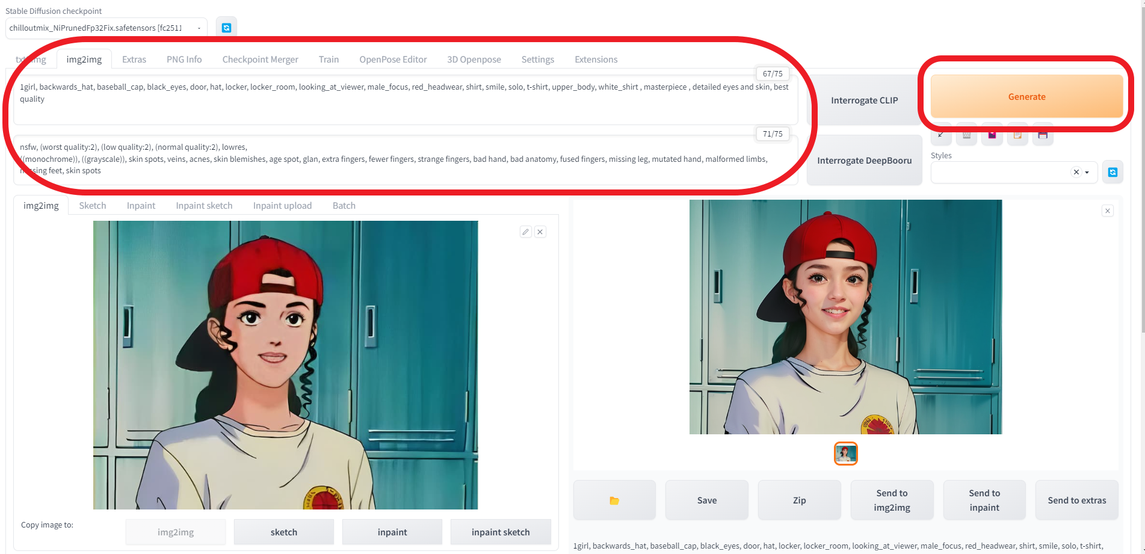This screenshot has width=1145, height=554.
Task: Click the 67/75 token counter
Action: (773, 73)
